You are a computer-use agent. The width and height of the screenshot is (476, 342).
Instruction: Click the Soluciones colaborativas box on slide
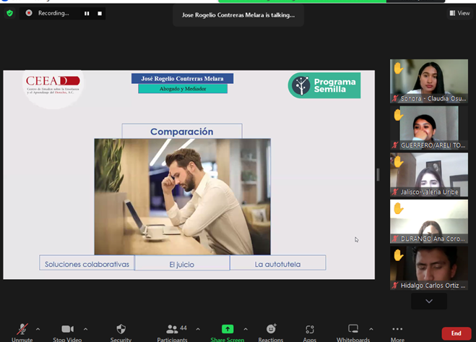click(87, 262)
